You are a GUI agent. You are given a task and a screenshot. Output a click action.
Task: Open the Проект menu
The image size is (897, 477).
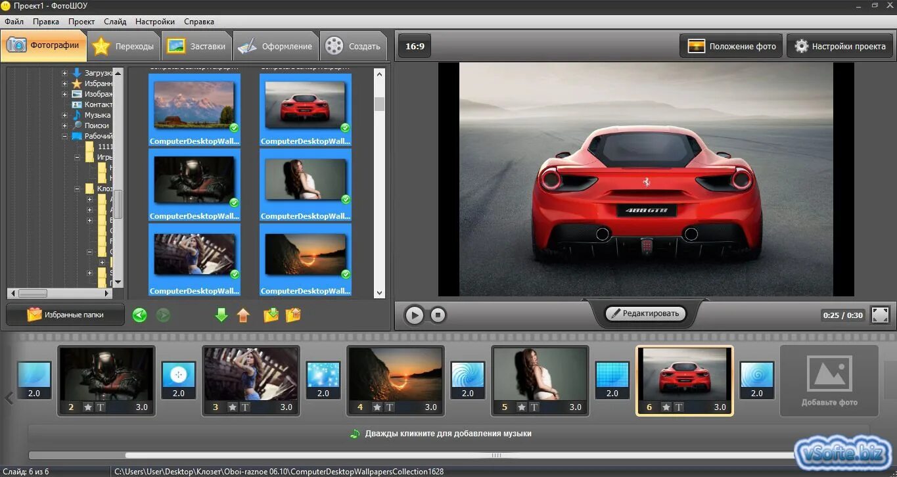(81, 22)
